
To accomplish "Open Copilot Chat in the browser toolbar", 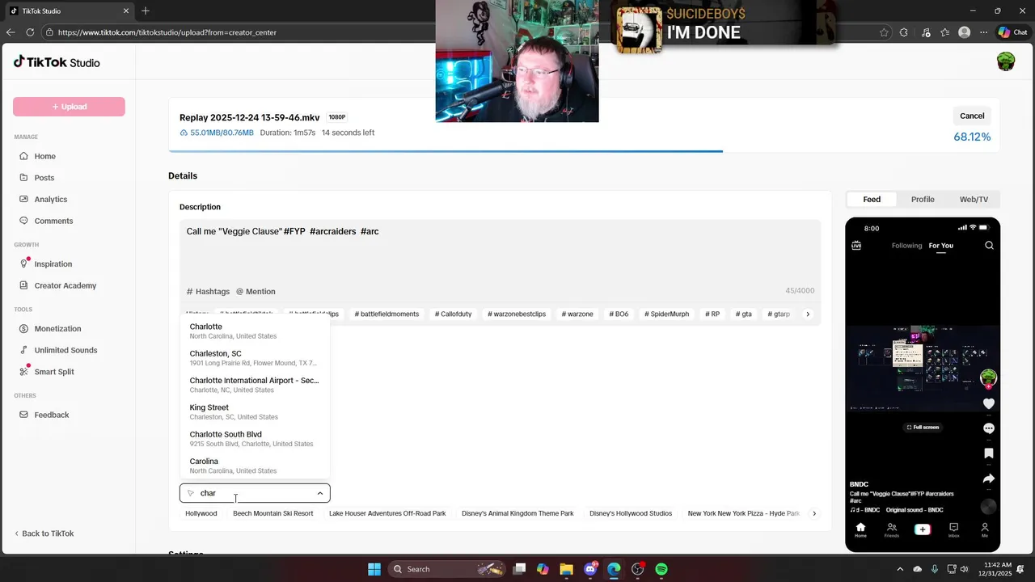I will pos(1012,32).
